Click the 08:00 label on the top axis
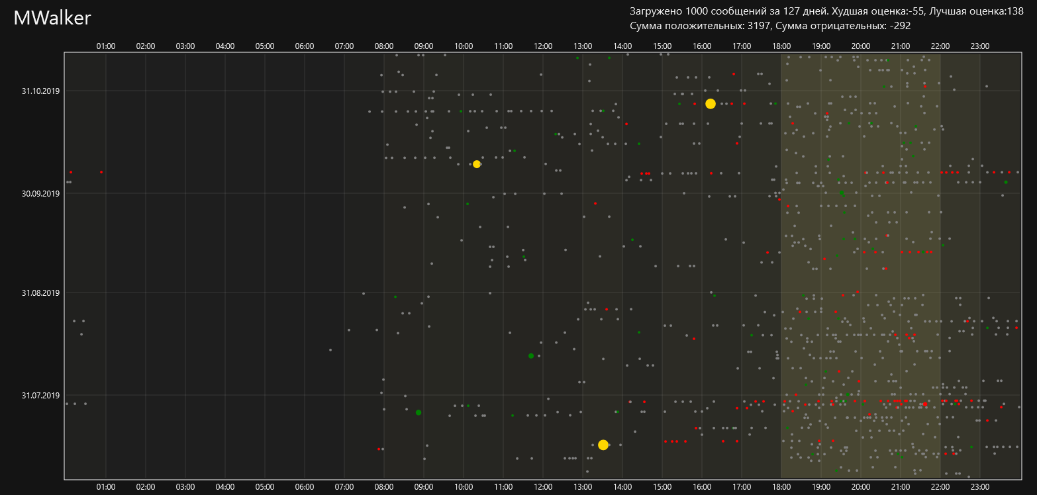 coord(384,46)
